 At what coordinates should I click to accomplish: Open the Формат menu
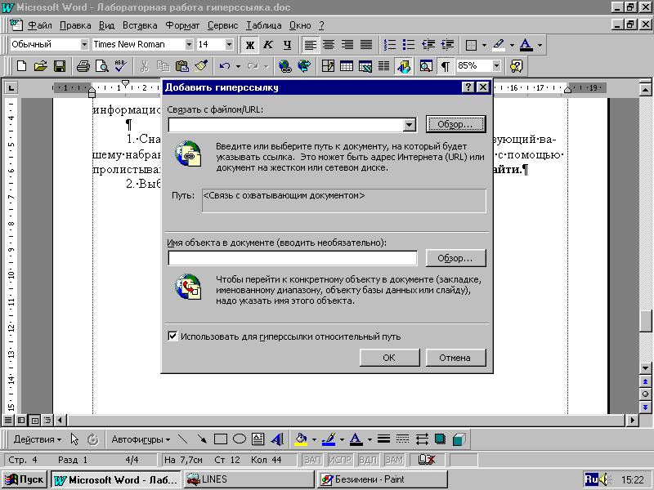(182, 25)
